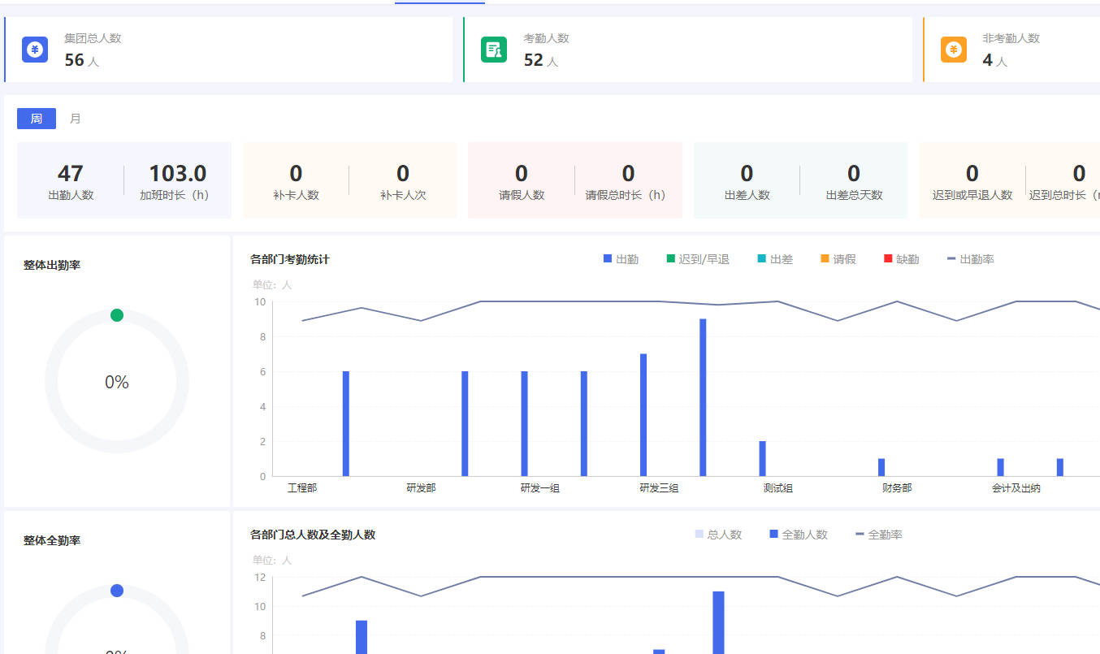Toggle the 缺勤 legend item

click(902, 259)
